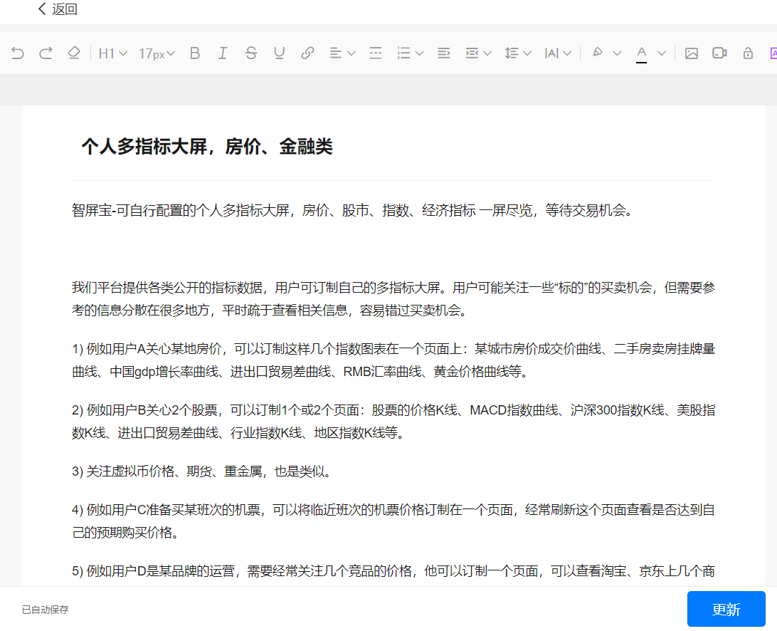Toggle underline formatting
Screen dimensions: 777x631
pos(280,53)
